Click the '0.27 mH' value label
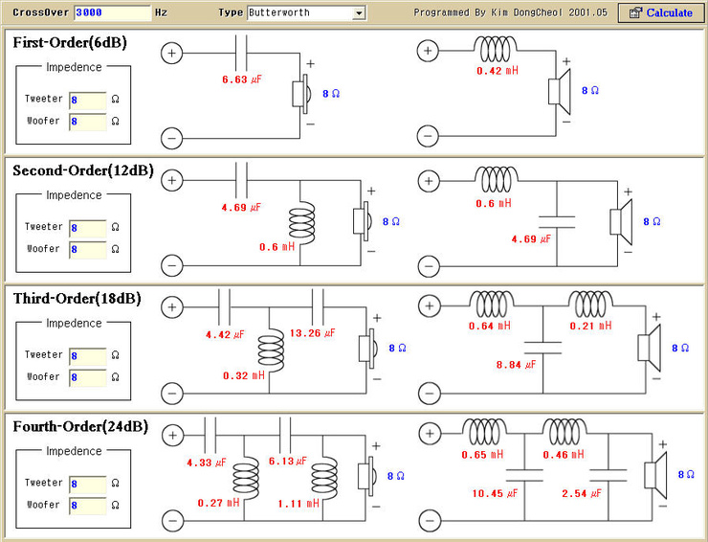 click(x=218, y=503)
